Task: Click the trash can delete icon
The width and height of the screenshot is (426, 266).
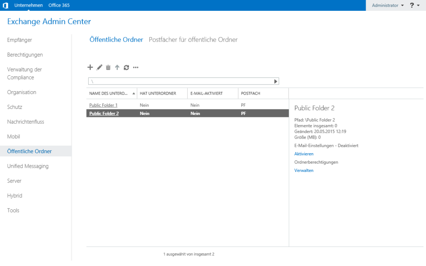Action: tap(108, 67)
